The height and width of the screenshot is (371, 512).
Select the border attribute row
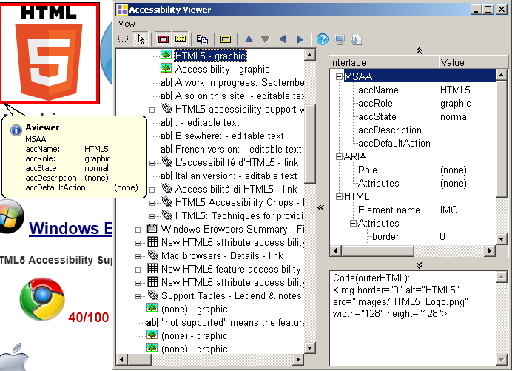pos(413,237)
